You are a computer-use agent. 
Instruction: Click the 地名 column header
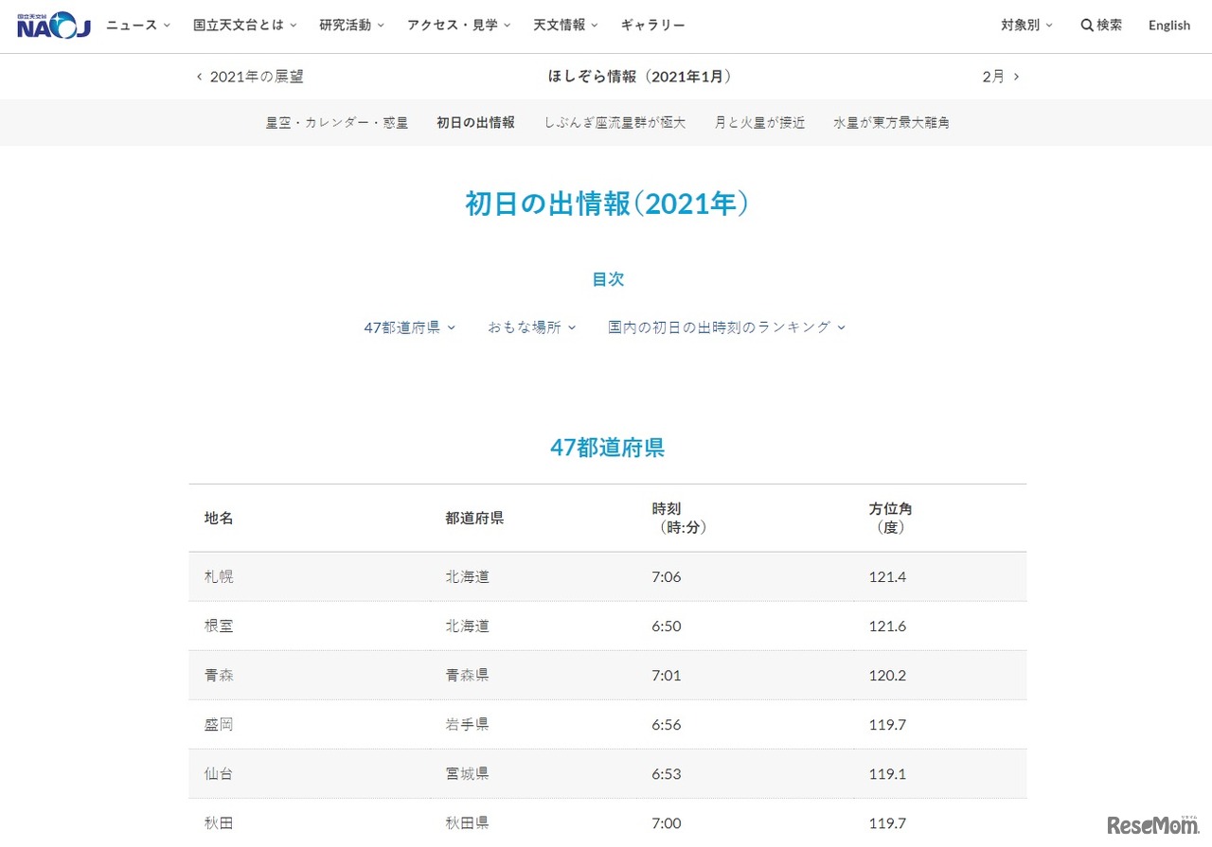pyautogui.click(x=219, y=519)
